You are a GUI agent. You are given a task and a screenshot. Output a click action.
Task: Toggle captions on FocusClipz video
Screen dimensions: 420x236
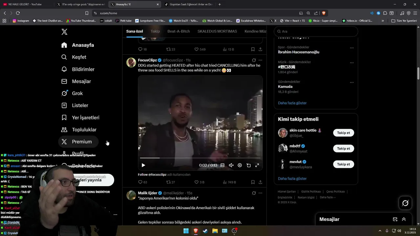pyautogui.click(x=222, y=165)
